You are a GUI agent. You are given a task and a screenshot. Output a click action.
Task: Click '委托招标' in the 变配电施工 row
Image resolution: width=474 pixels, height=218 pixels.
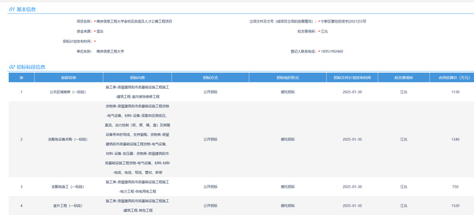(287, 187)
